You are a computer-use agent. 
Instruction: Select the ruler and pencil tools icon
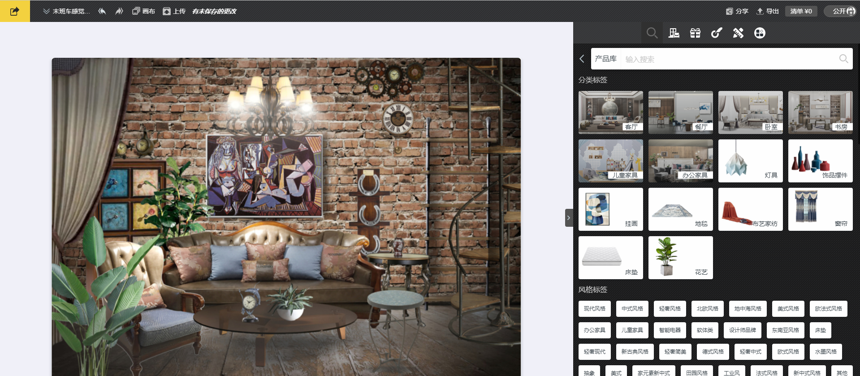(738, 33)
